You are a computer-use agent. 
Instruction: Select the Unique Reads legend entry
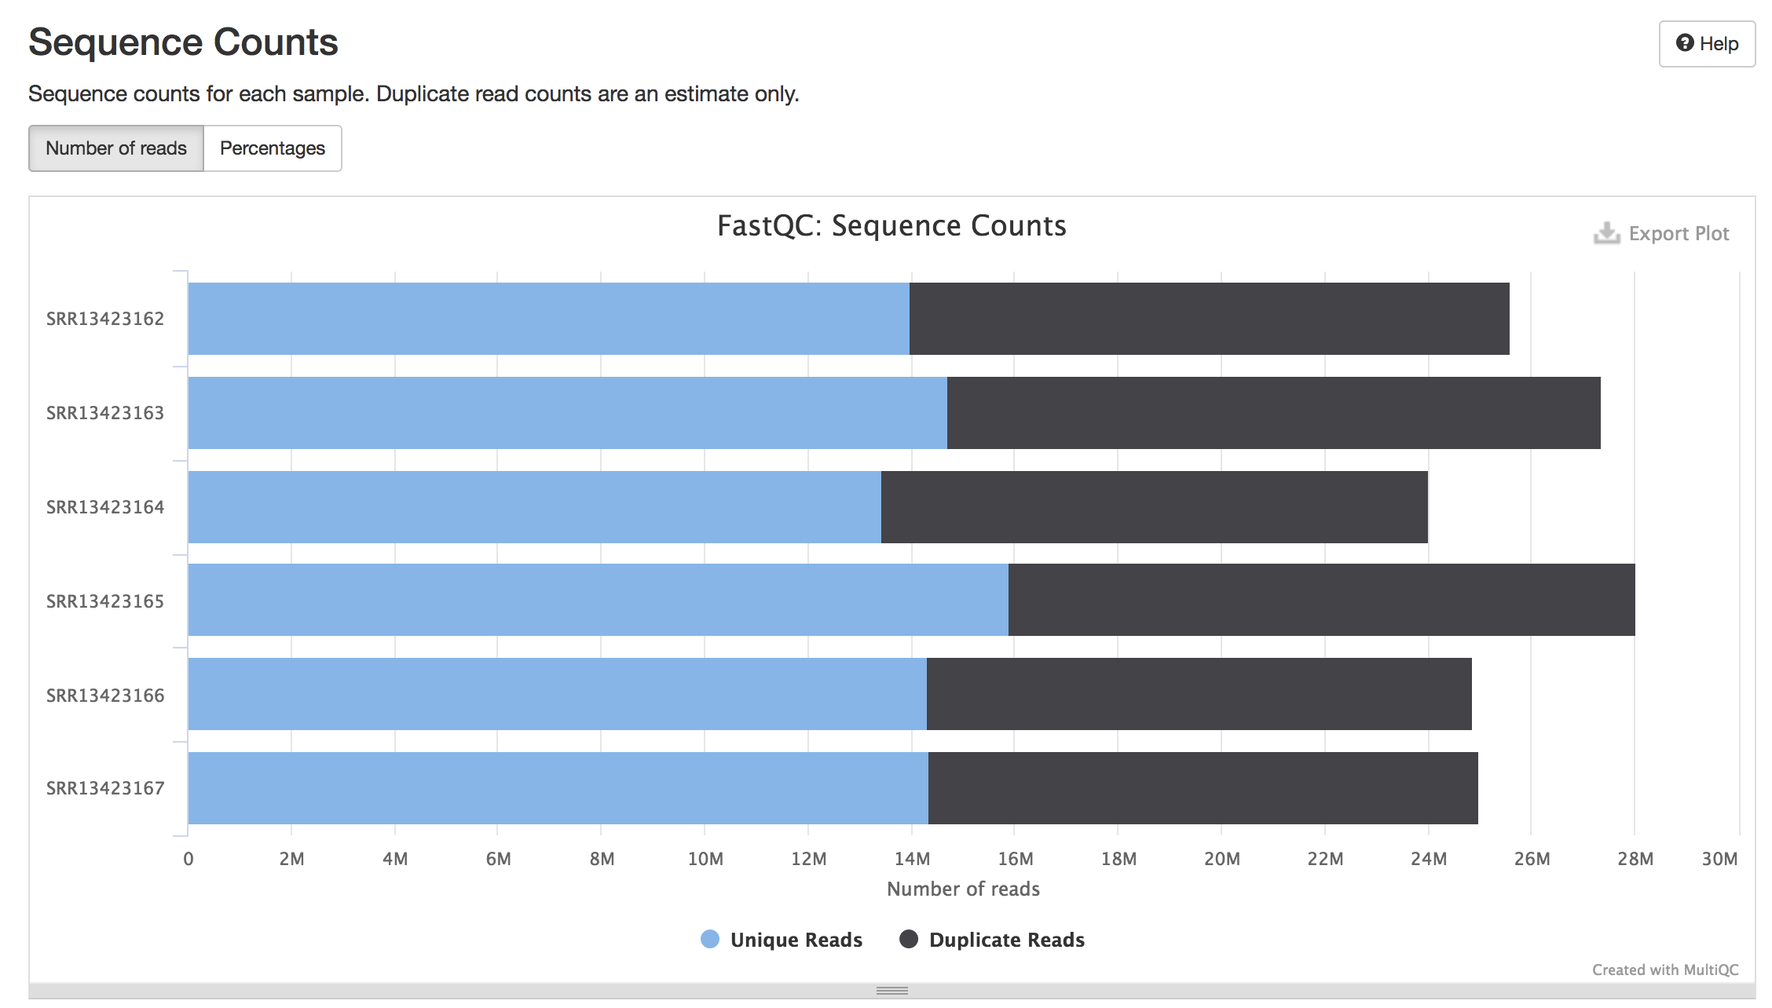click(x=796, y=939)
